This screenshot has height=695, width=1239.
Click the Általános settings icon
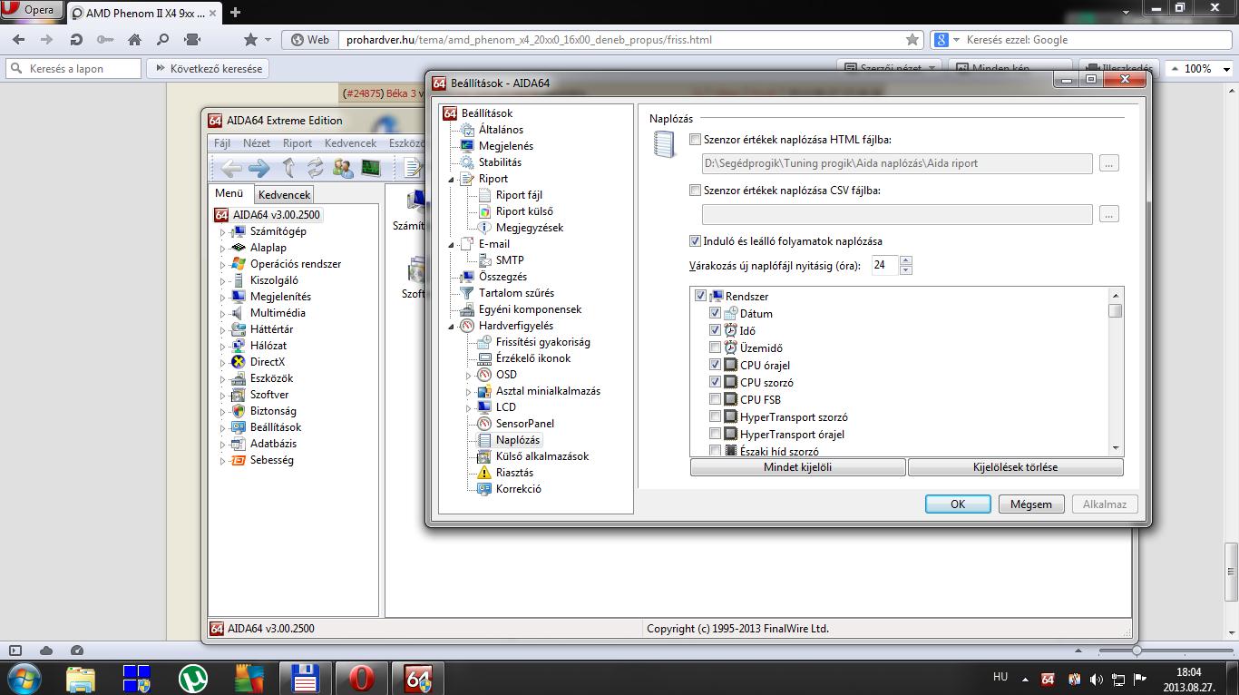[467, 130]
